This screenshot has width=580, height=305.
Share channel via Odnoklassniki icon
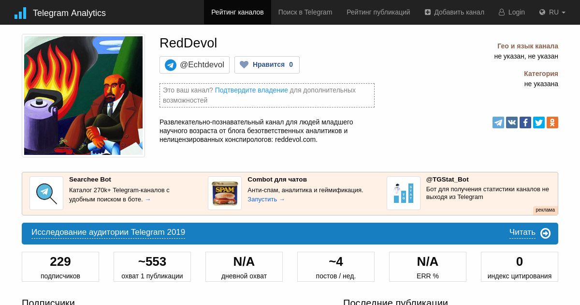click(552, 122)
